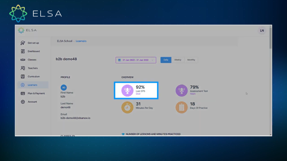This screenshot has width=287, height=161.
Task: Click the Assessment Test microphone icon
Action: pyautogui.click(x=181, y=90)
